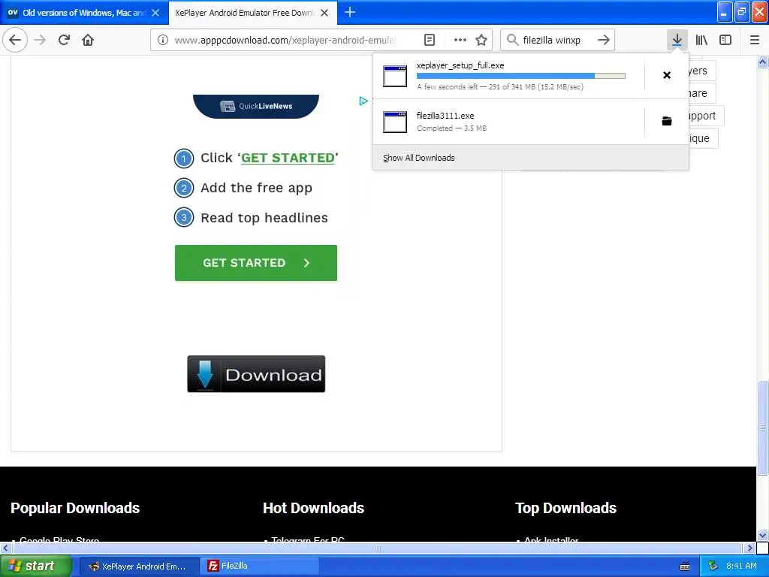Focus the address bar URL field
This screenshot has height=577, width=769.
pyautogui.click(x=285, y=40)
